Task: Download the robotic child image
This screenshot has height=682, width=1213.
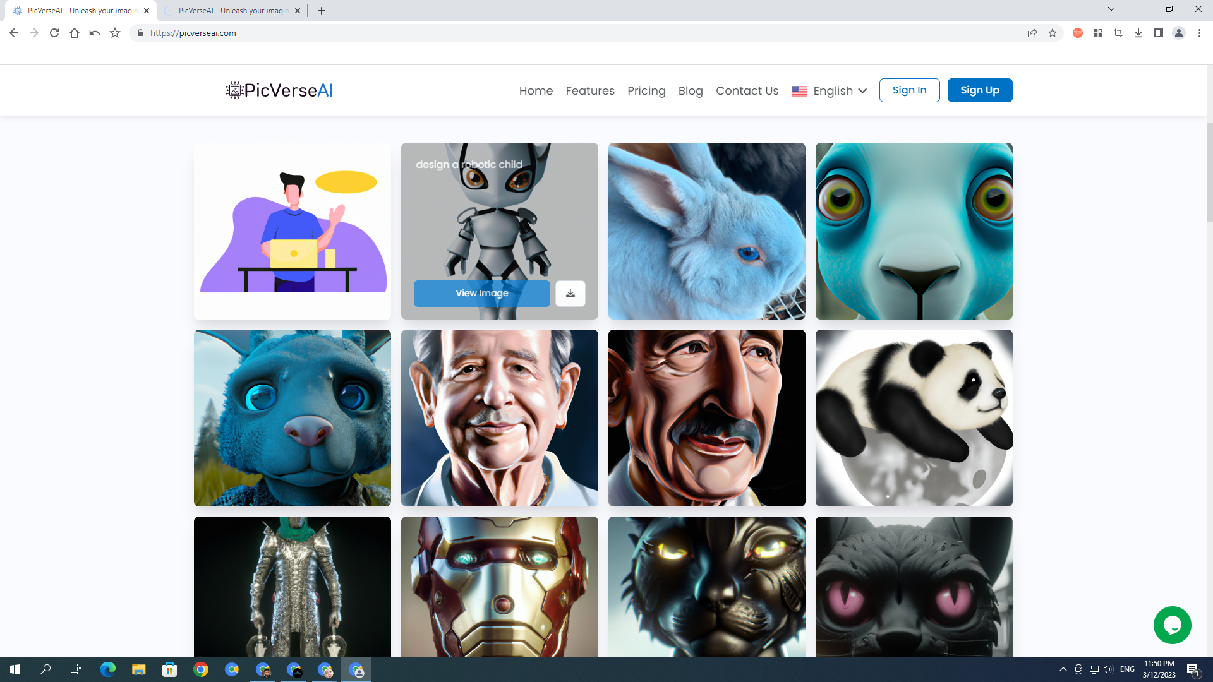Action: [x=570, y=294]
